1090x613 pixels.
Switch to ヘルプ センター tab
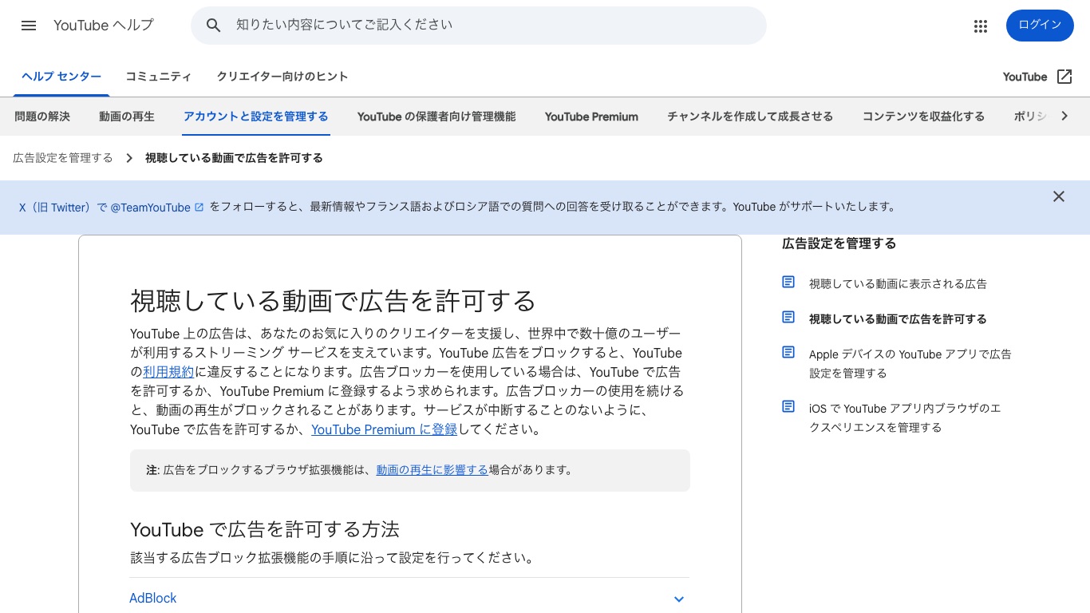coord(61,77)
